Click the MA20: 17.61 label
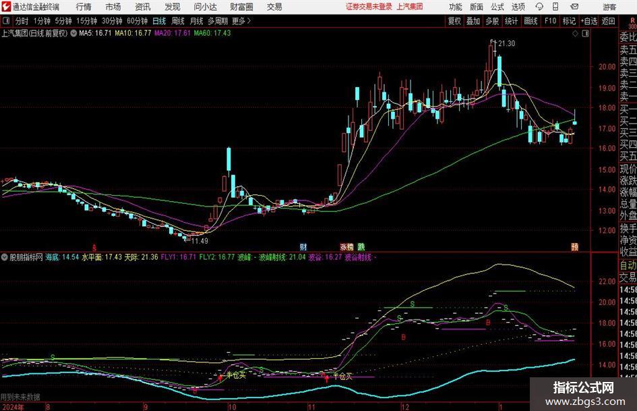Image resolution: width=637 pixels, height=411 pixels. [173, 33]
